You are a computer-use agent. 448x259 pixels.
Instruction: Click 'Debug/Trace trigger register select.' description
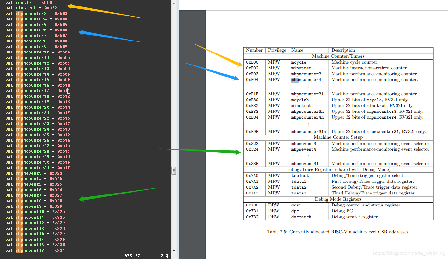coord(368,176)
